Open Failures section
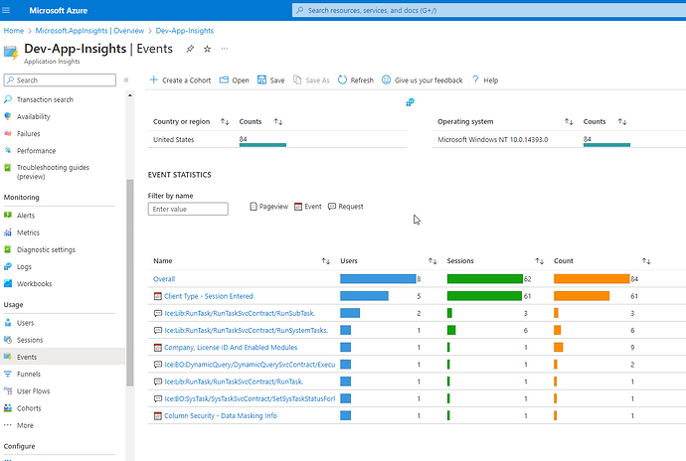The width and height of the screenshot is (686, 461). tap(29, 133)
